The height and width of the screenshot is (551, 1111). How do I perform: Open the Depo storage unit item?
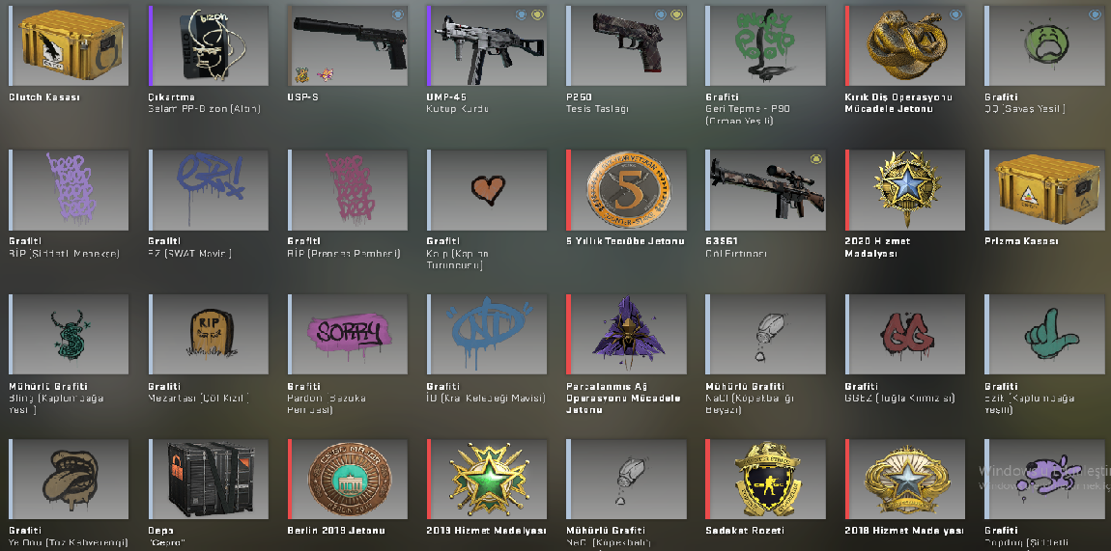[x=209, y=480]
